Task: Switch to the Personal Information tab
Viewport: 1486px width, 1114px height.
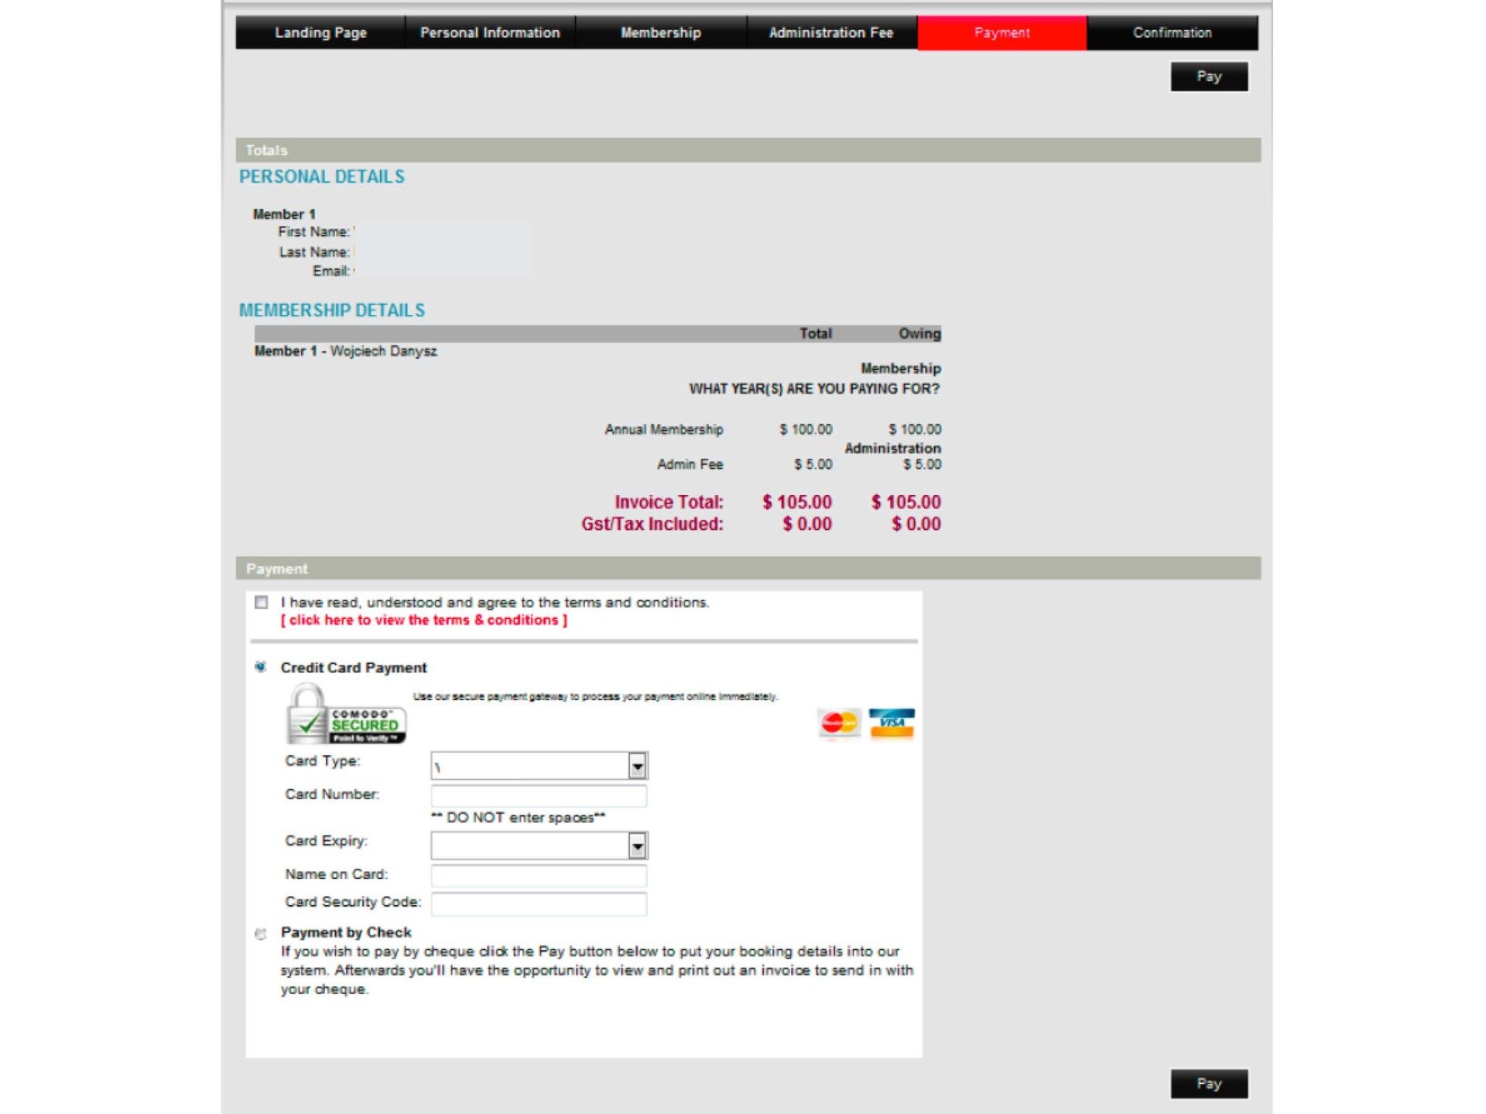Action: pyautogui.click(x=490, y=32)
